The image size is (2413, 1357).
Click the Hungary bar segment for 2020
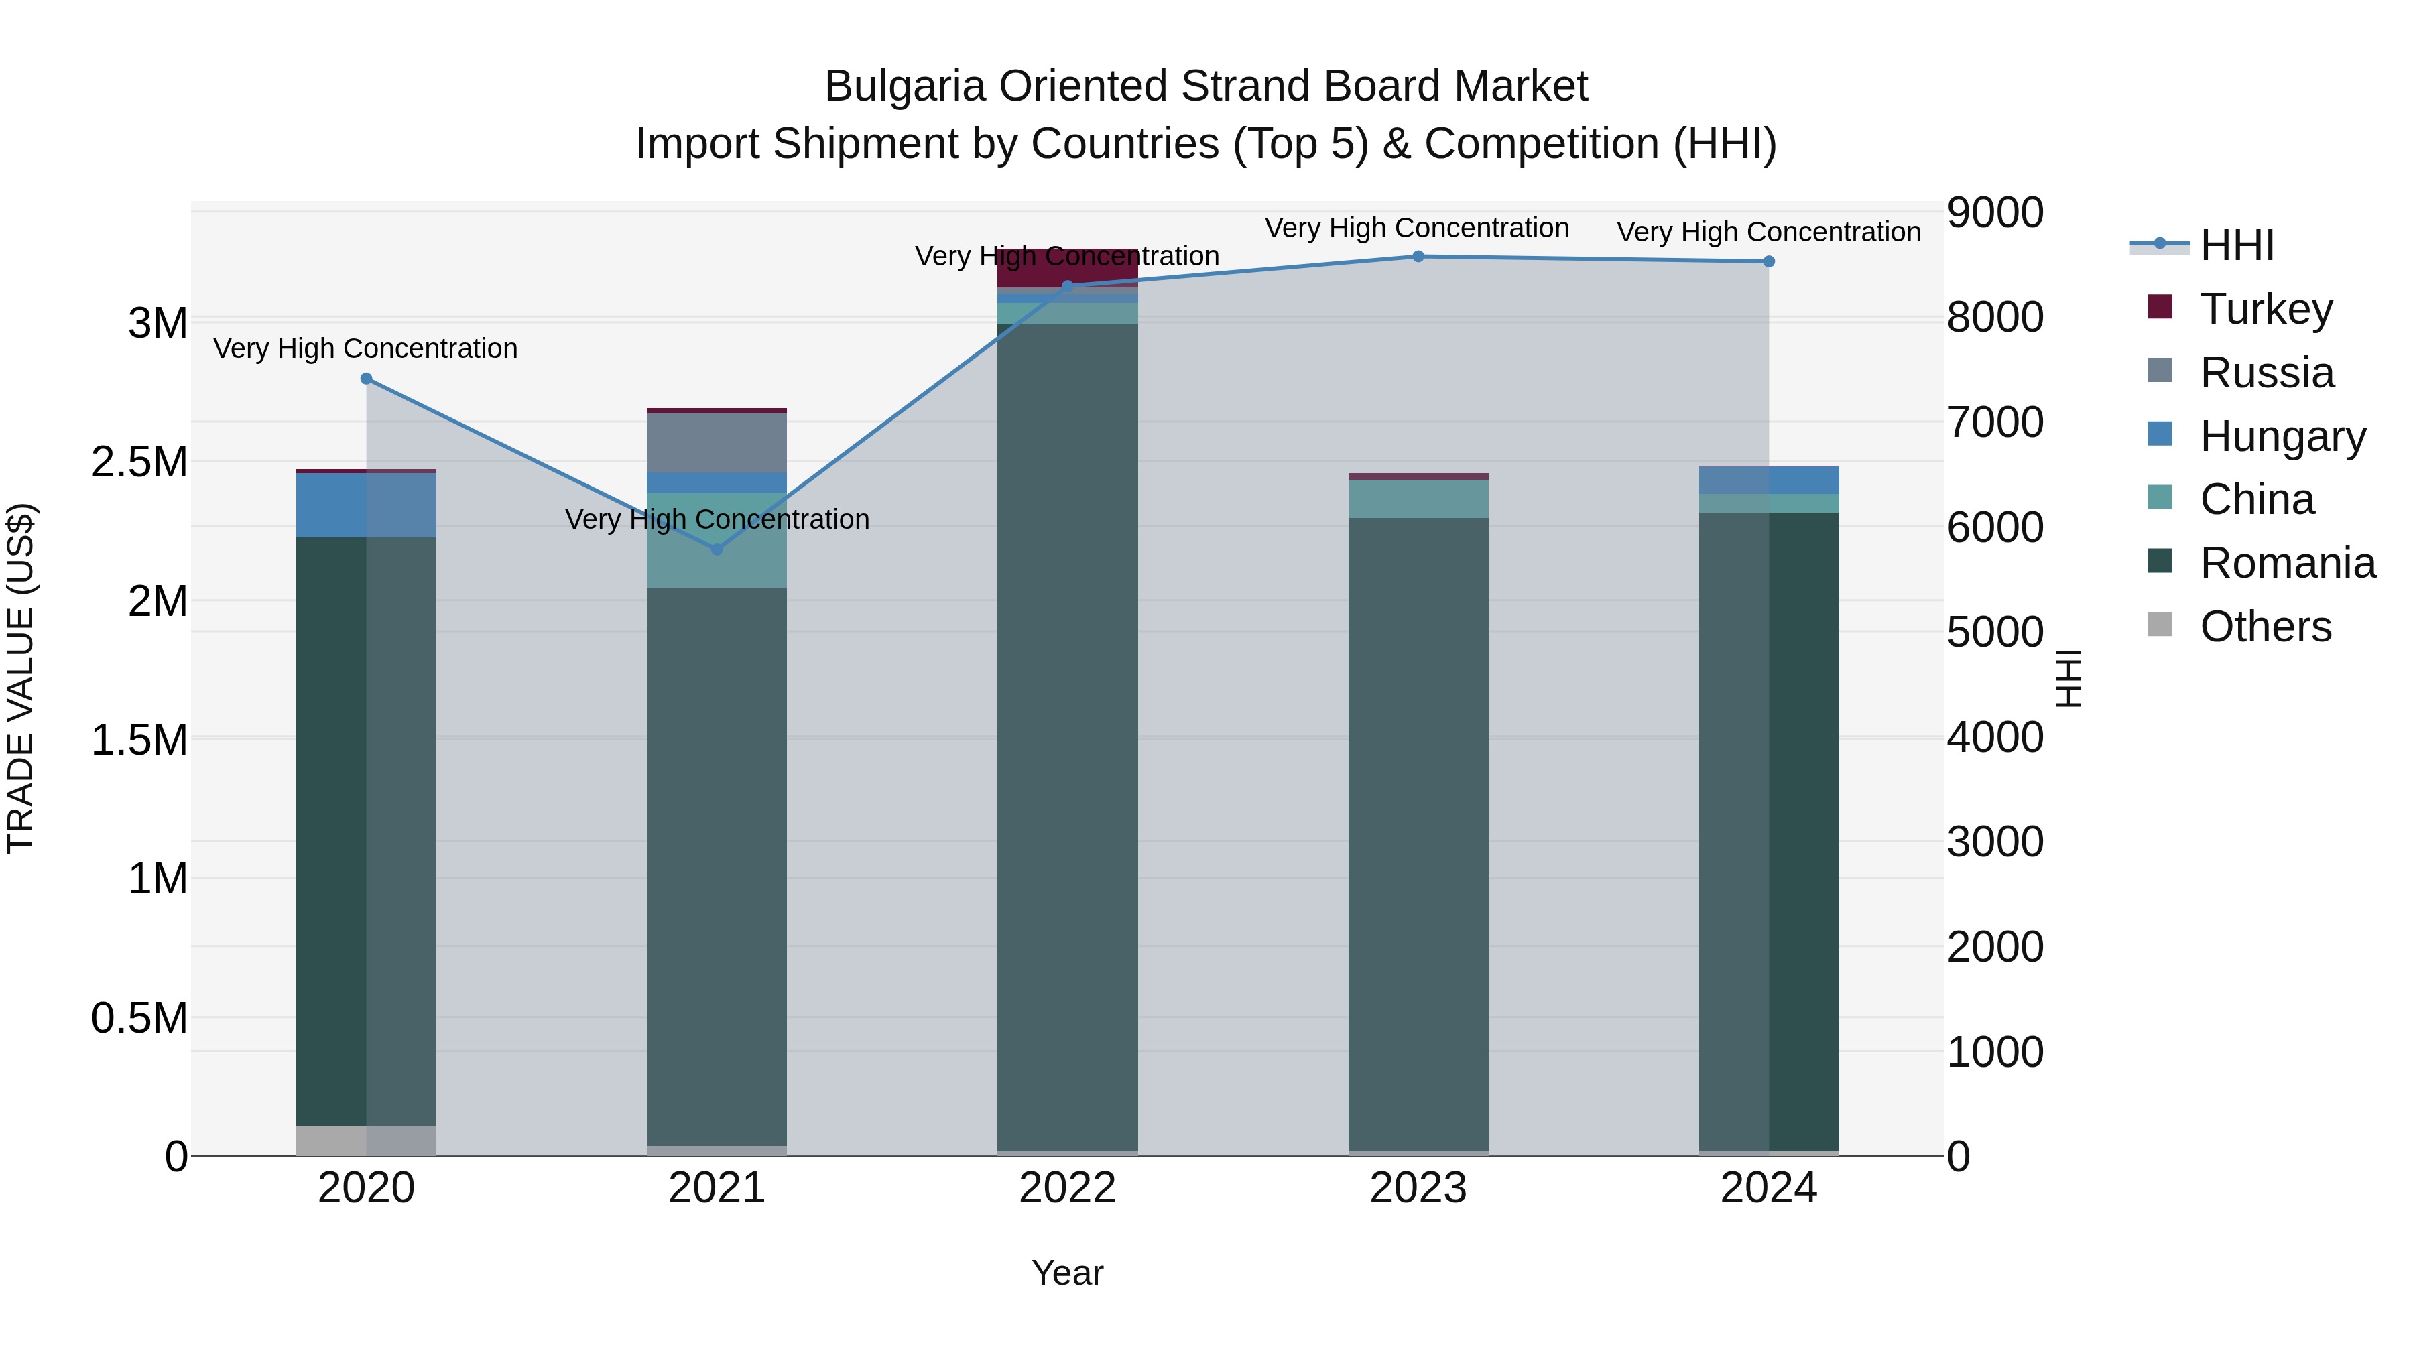366,506
